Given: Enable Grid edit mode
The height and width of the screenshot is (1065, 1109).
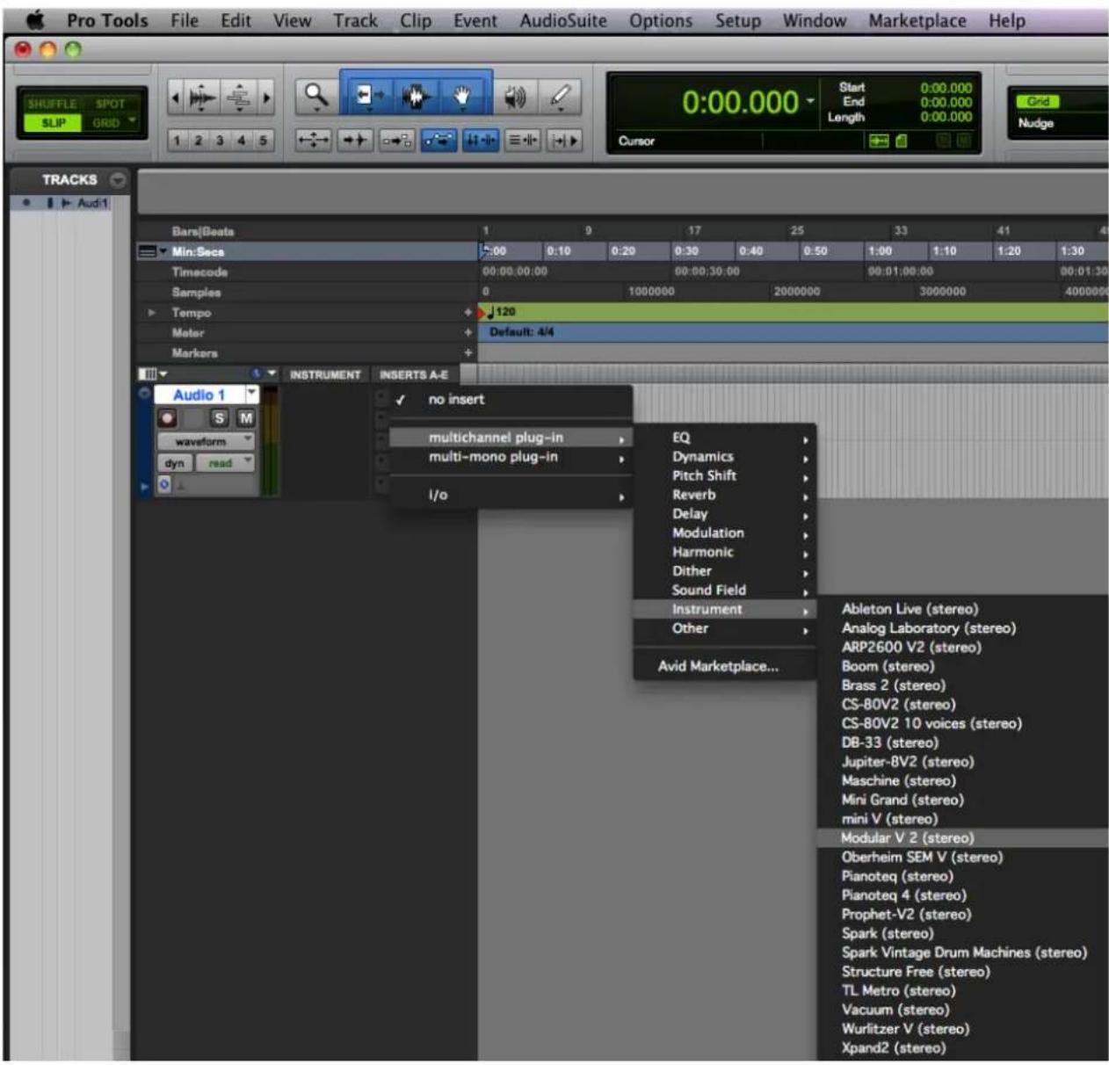Looking at the screenshot, I should (105, 123).
